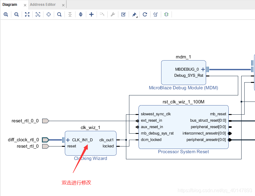Click the crosshair selection icon
Screen dimensions: 255x196
point(49,14)
